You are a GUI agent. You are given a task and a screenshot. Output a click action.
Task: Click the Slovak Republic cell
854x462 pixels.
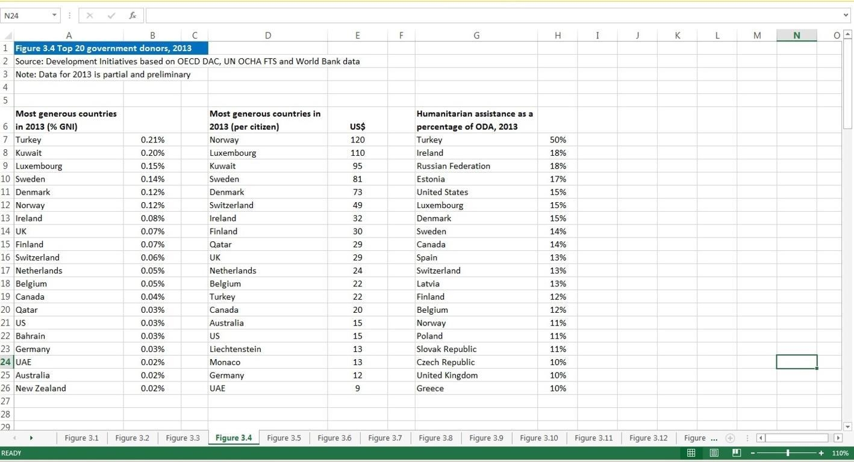pos(476,349)
